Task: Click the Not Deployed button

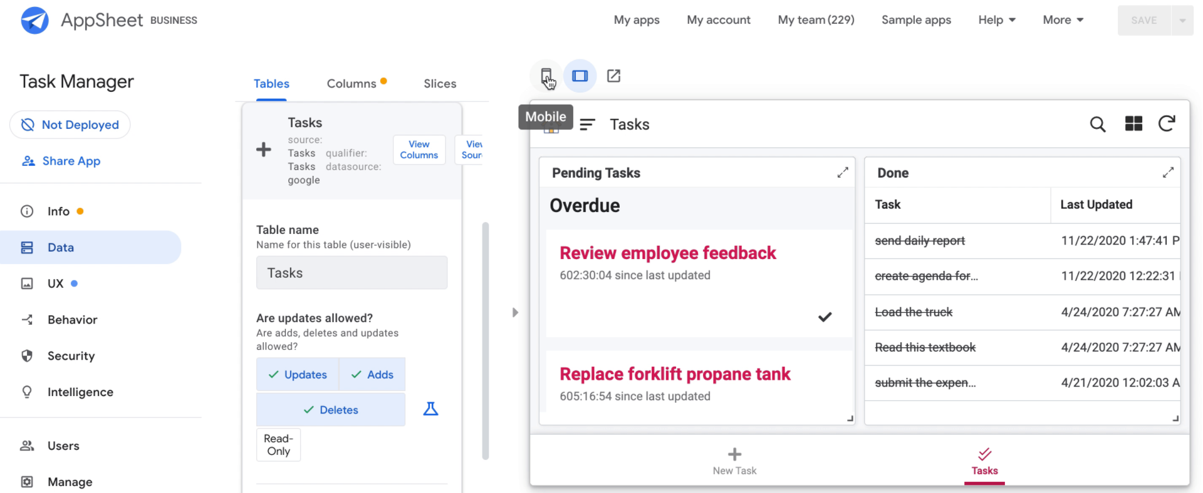Action: click(70, 125)
